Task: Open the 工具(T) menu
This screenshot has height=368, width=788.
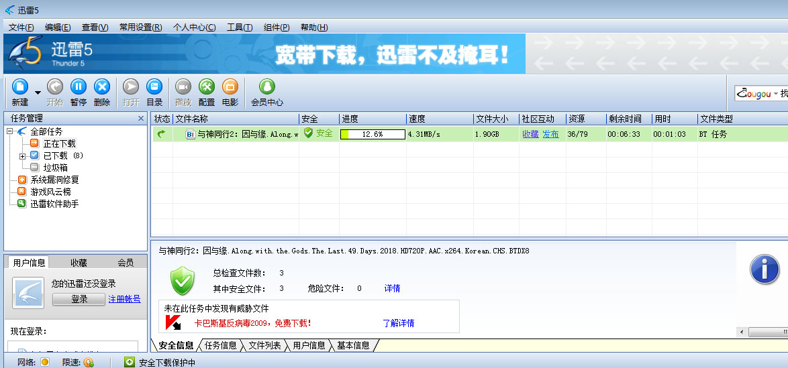Action: coord(240,27)
